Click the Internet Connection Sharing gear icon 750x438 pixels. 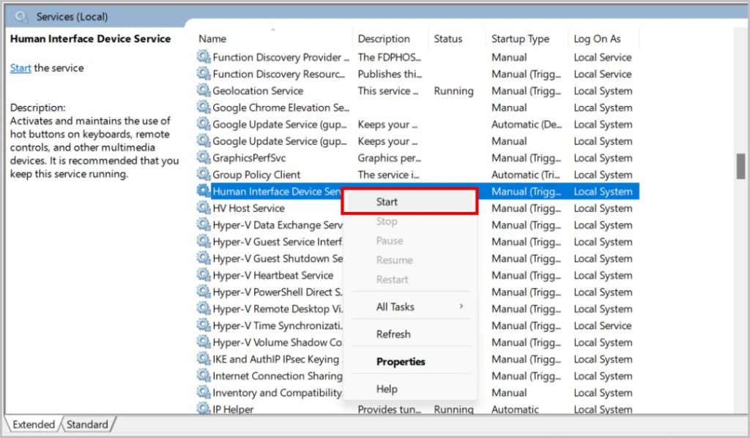204,375
